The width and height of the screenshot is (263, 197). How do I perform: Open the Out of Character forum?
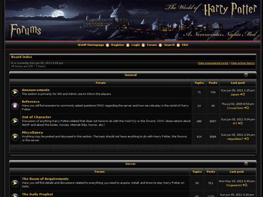coord(37,117)
